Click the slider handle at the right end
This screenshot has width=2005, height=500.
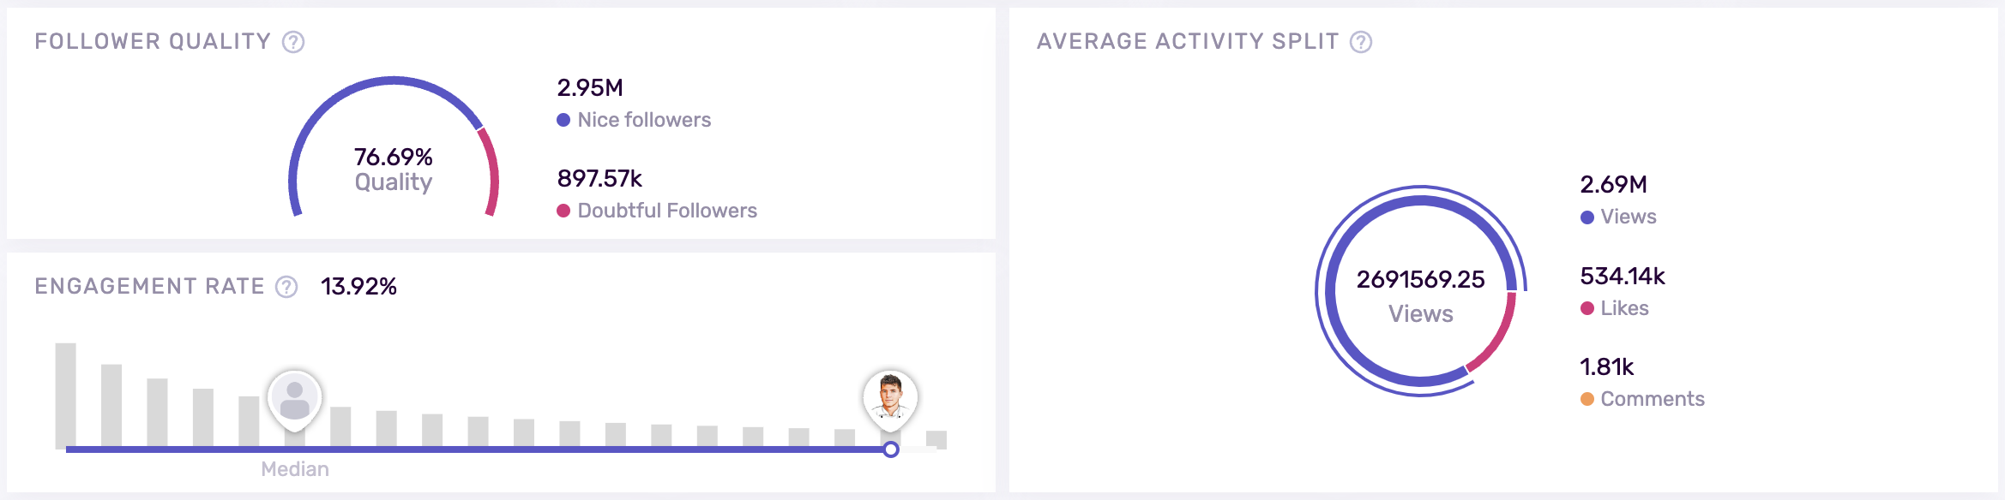click(890, 449)
